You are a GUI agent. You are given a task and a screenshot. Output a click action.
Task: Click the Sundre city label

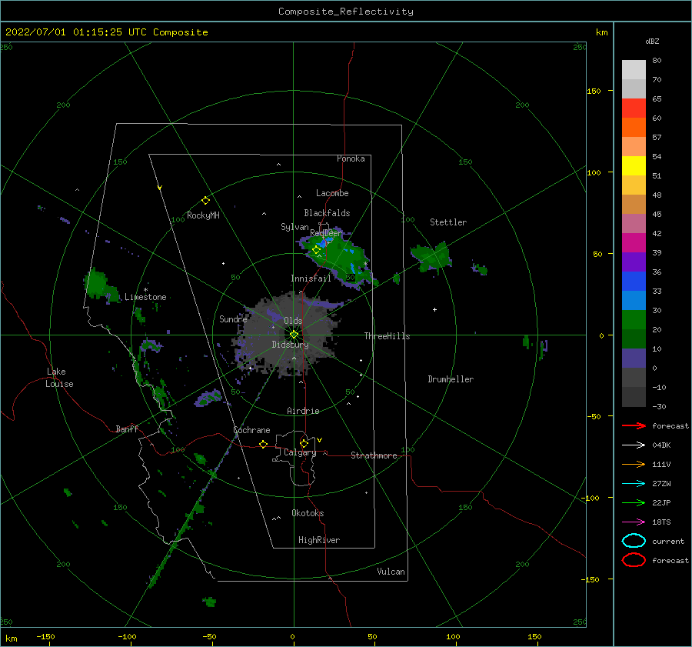point(233,318)
